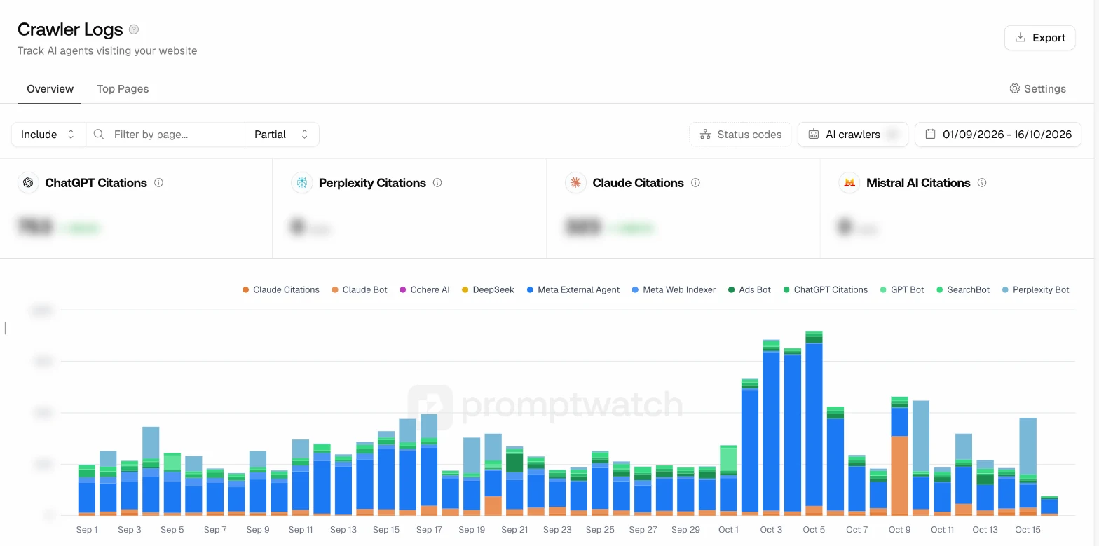Open info tooltip for Claude Citations card

(695, 183)
